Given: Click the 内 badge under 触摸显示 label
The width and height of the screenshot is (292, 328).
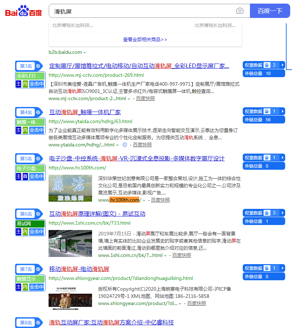Looking at the screenshot, I should [x=25, y=287].
